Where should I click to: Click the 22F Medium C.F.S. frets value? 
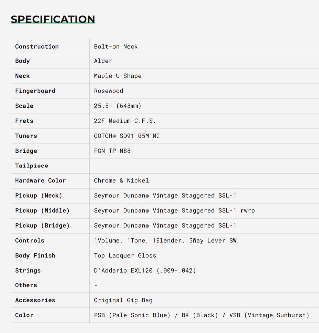(x=125, y=121)
